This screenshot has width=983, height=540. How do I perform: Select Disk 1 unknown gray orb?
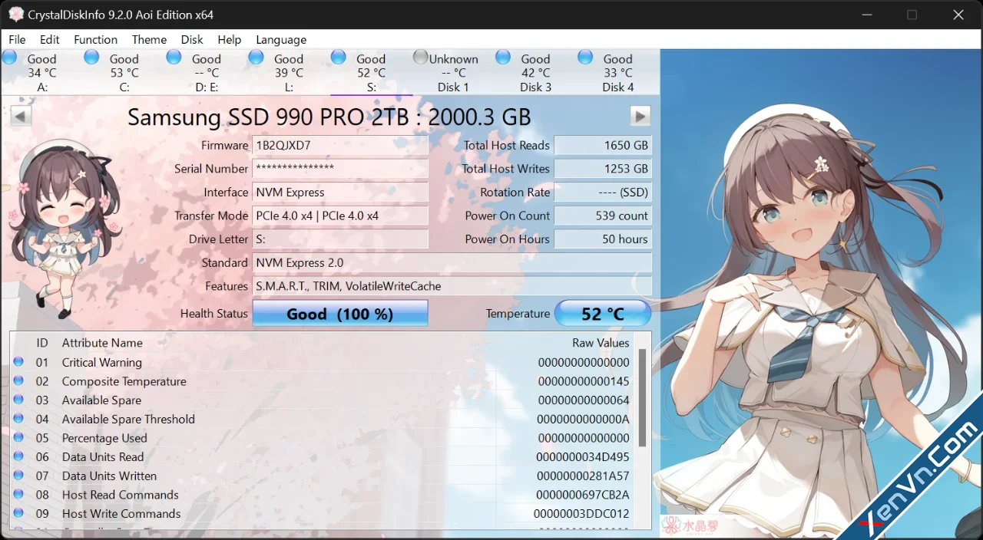[x=420, y=57]
